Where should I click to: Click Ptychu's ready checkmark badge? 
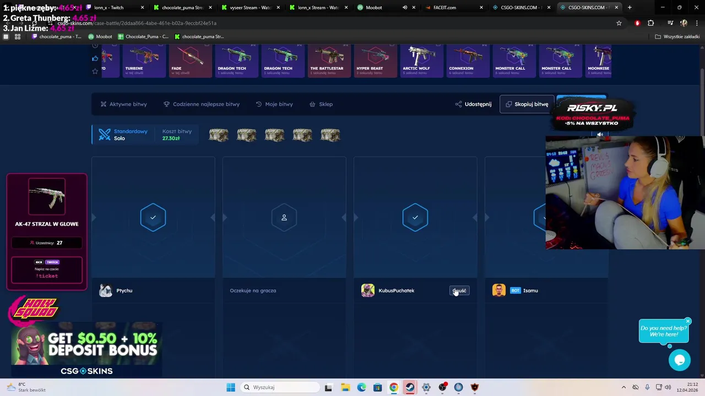pos(153,217)
